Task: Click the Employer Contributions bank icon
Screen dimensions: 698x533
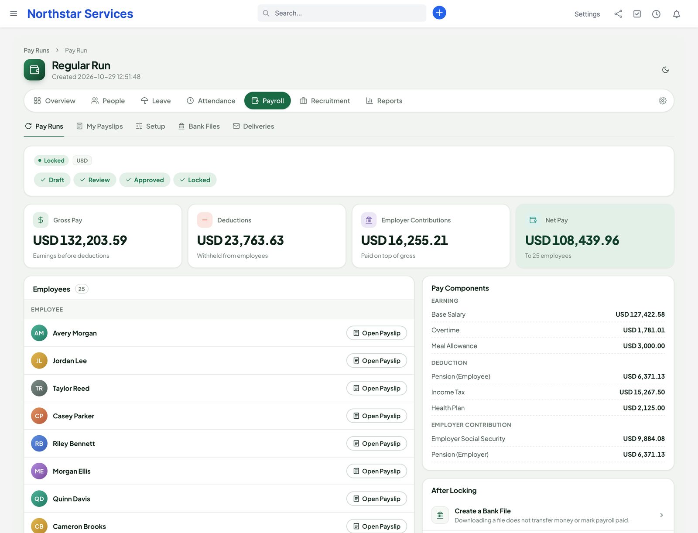Action: [369, 220]
